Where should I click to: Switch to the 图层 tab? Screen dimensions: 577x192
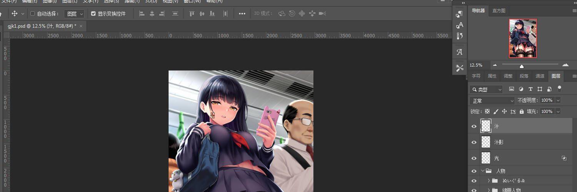(556, 76)
